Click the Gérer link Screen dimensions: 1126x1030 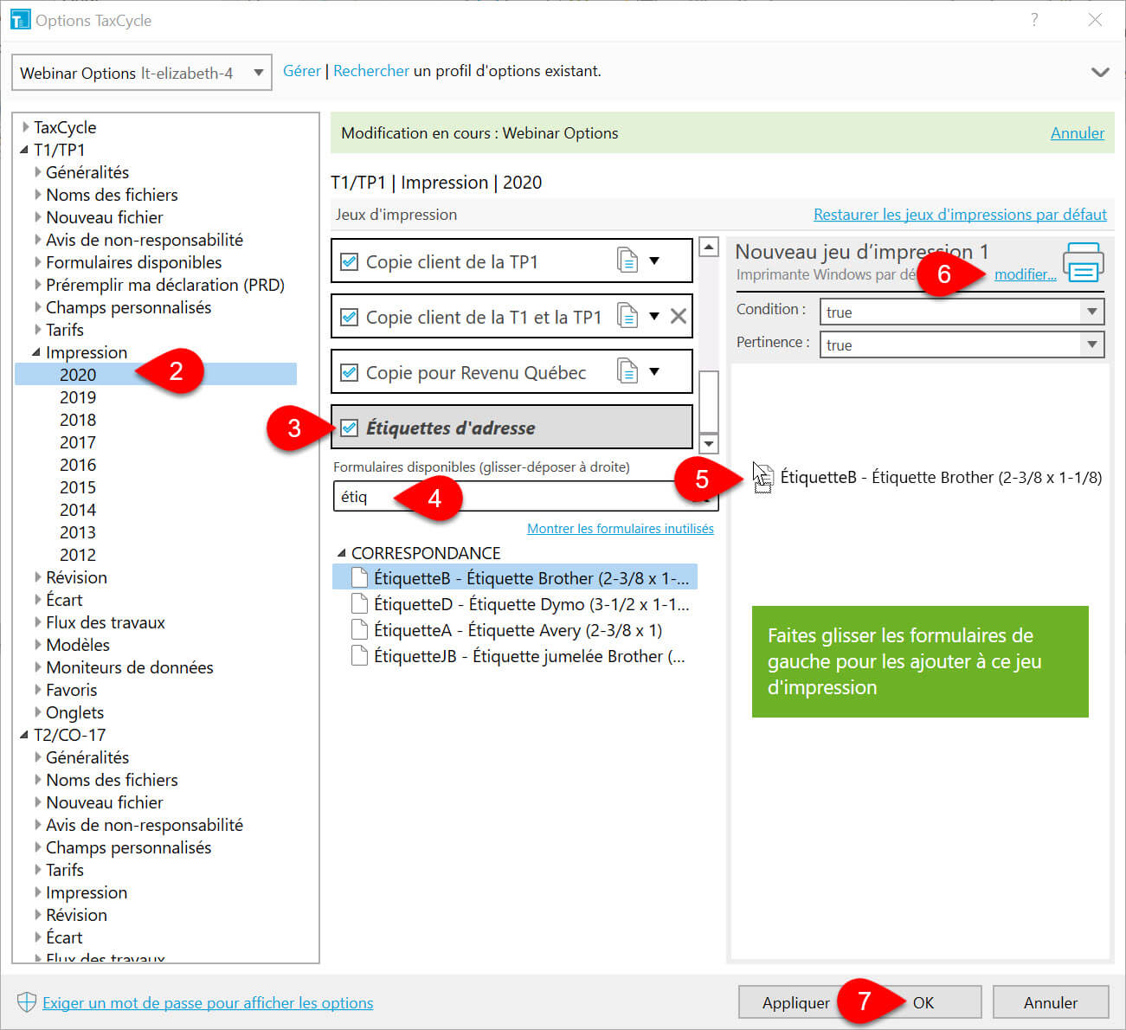[302, 71]
